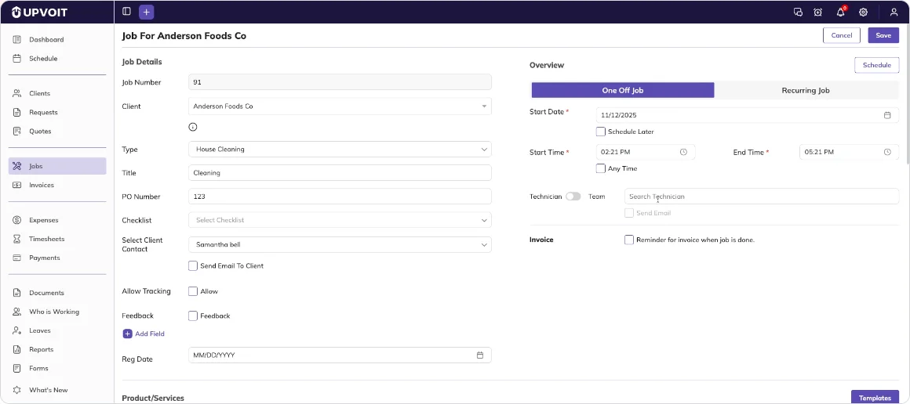Enable the Feedback checkbox
The height and width of the screenshot is (404, 910).
(193, 316)
